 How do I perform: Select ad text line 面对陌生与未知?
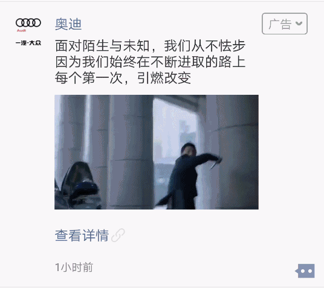pyautogui.click(x=103, y=46)
